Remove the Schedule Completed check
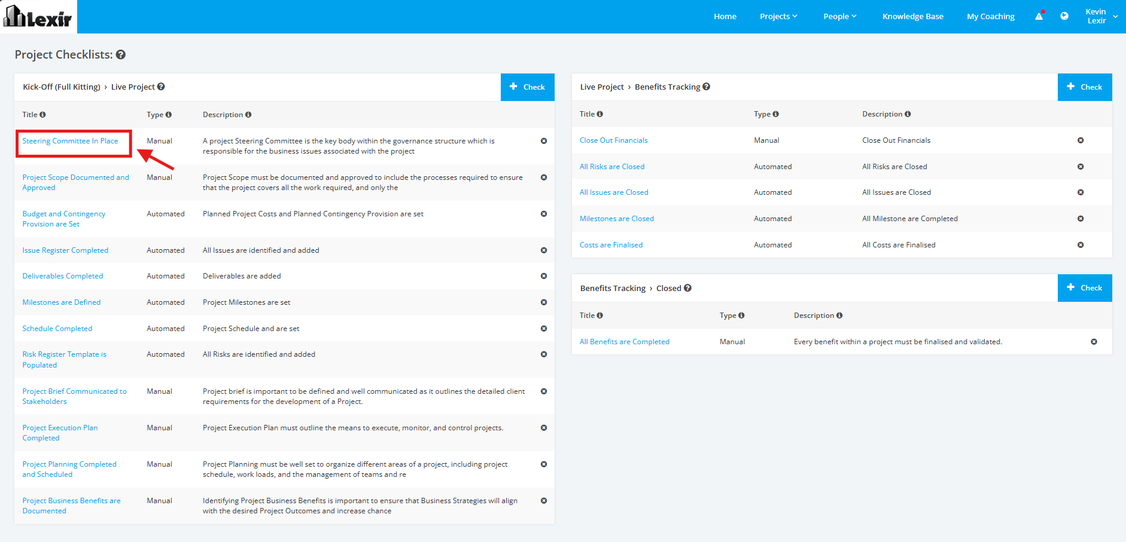The height and width of the screenshot is (542, 1126). point(544,329)
